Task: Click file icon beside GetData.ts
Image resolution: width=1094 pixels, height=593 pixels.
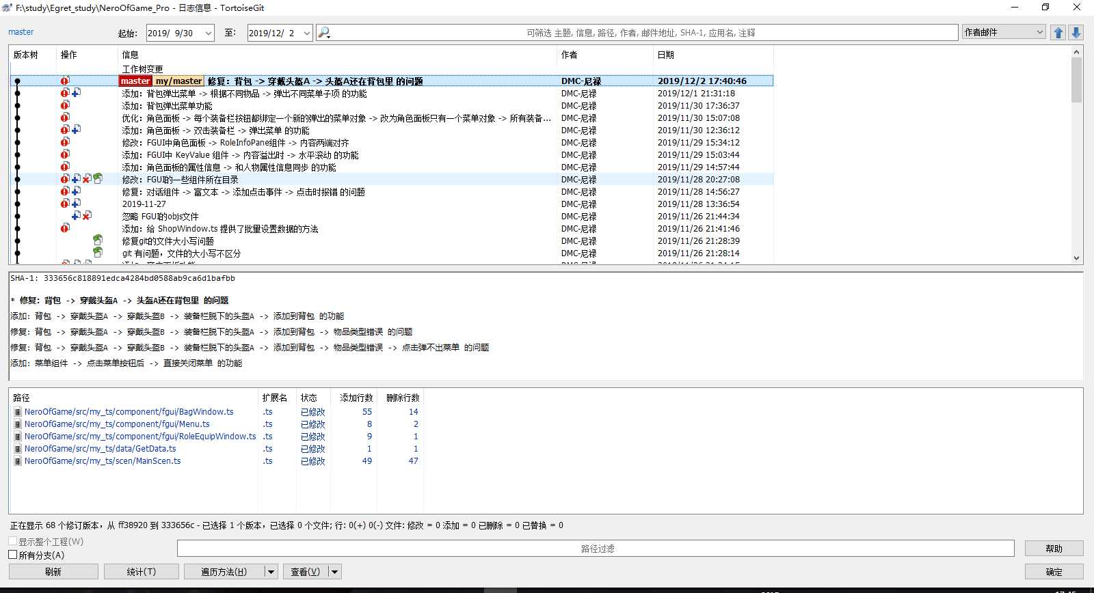Action: 18,449
